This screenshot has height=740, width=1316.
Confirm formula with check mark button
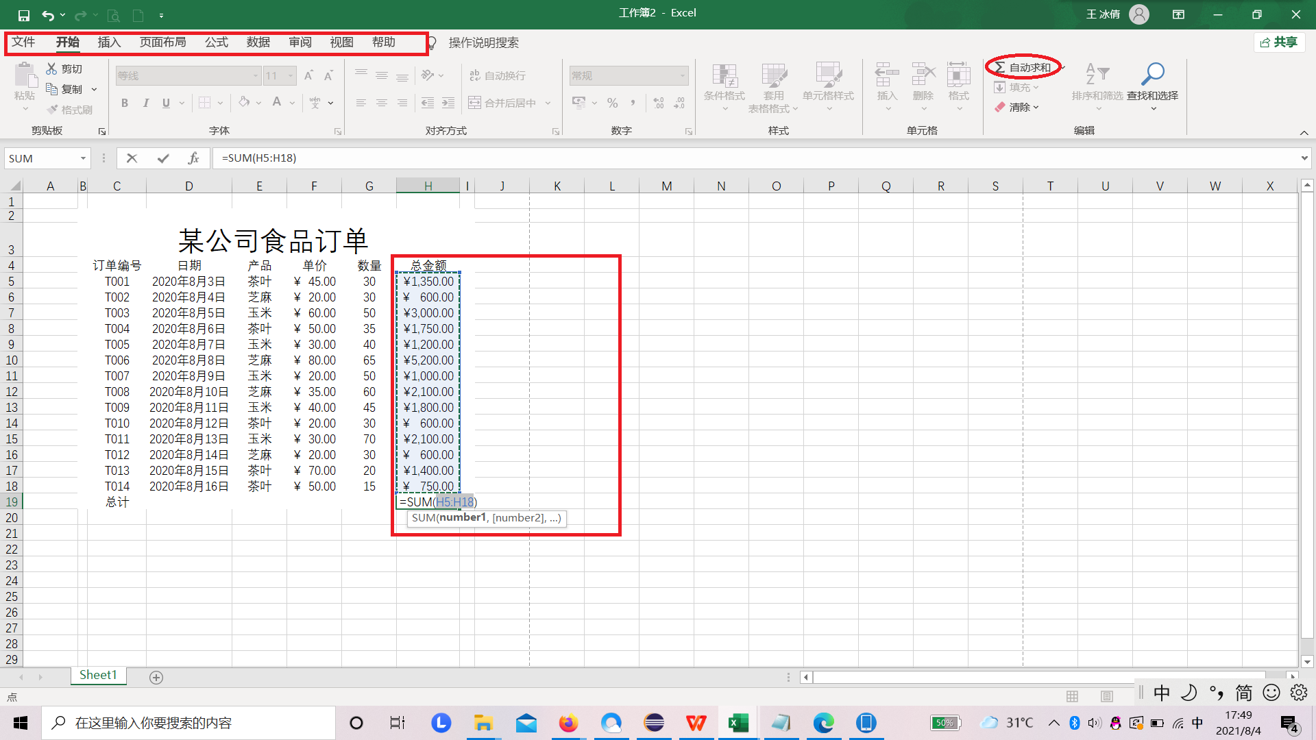(163, 158)
